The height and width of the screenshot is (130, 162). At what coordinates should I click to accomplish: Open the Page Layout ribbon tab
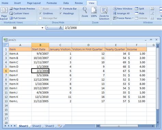point(34,3)
